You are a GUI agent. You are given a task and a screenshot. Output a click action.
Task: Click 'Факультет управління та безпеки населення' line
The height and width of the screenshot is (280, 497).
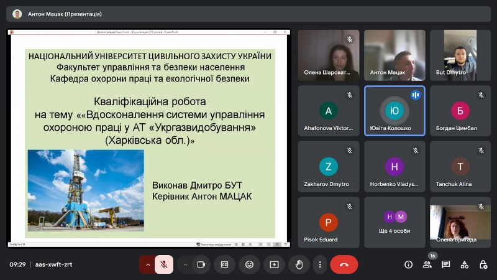150,67
